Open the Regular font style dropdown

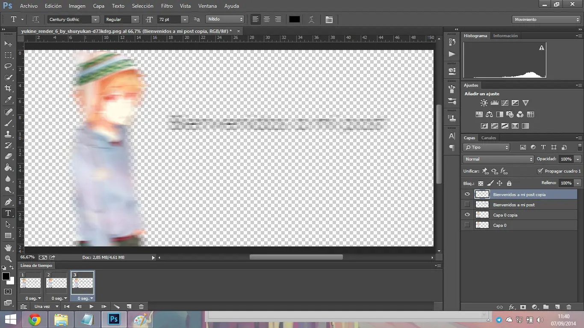pyautogui.click(x=135, y=20)
